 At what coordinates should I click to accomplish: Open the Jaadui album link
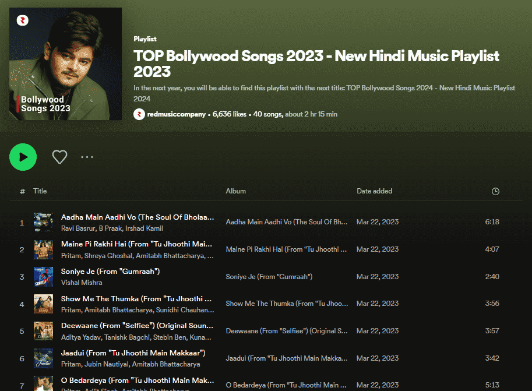click(287, 358)
